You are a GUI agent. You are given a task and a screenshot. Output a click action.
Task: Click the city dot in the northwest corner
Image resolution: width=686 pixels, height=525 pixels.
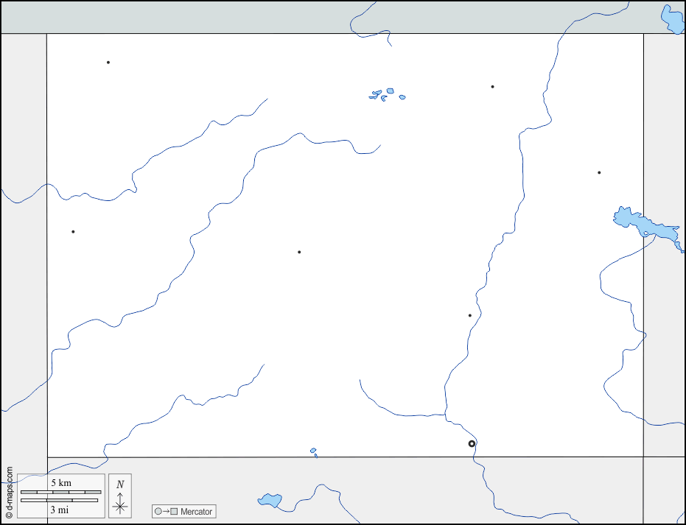[x=108, y=62]
